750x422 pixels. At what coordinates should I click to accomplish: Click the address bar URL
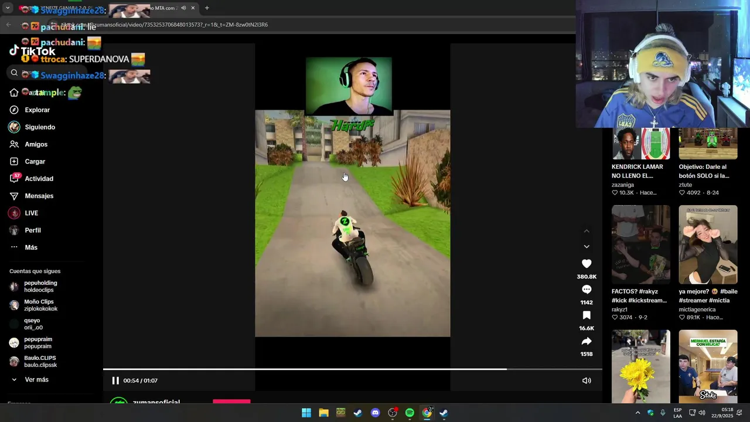pos(164,25)
